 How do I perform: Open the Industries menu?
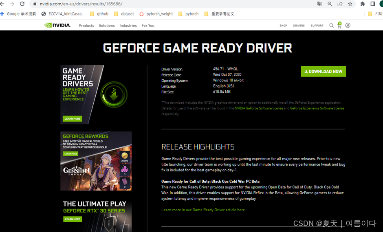pos(128,25)
